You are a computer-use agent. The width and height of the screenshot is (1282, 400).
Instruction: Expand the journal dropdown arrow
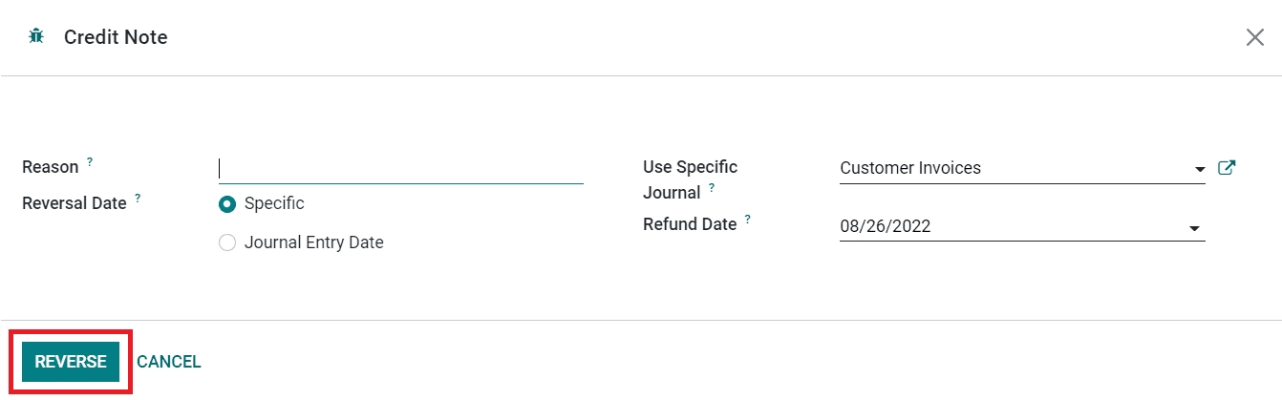pyautogui.click(x=1199, y=170)
